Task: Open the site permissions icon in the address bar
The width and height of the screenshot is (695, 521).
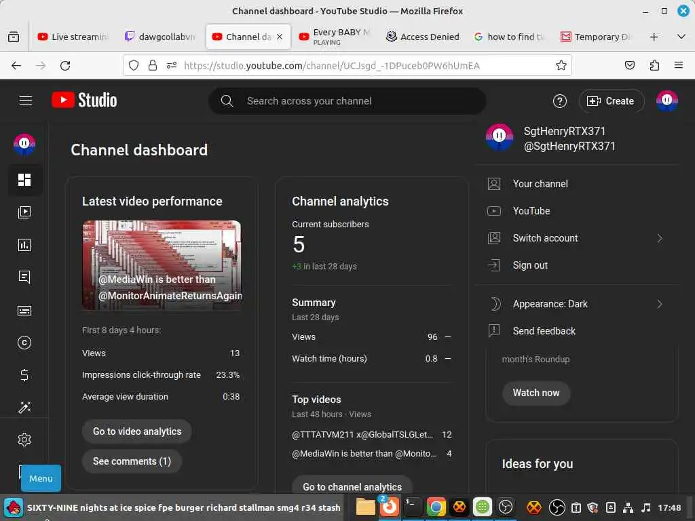Action: click(x=172, y=66)
